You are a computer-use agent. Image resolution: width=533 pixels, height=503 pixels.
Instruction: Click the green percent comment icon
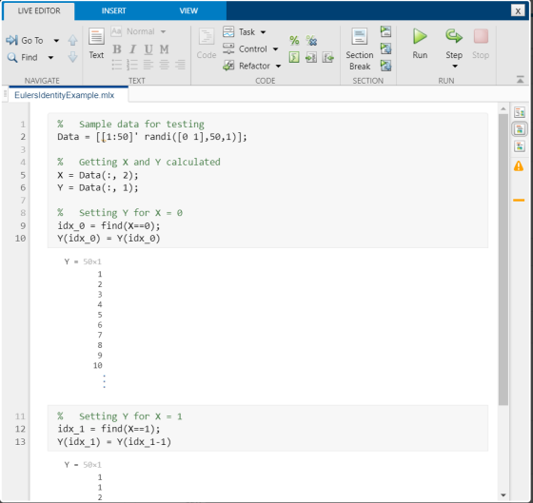tap(294, 41)
